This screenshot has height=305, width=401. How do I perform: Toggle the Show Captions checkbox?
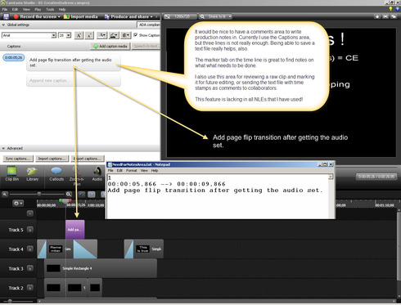point(135,35)
